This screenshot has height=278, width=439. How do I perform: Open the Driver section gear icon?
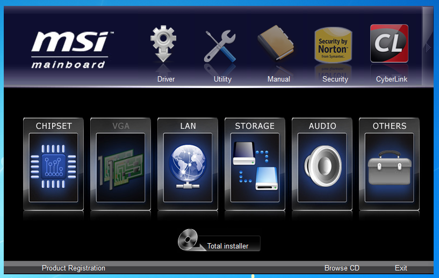pyautogui.click(x=163, y=43)
